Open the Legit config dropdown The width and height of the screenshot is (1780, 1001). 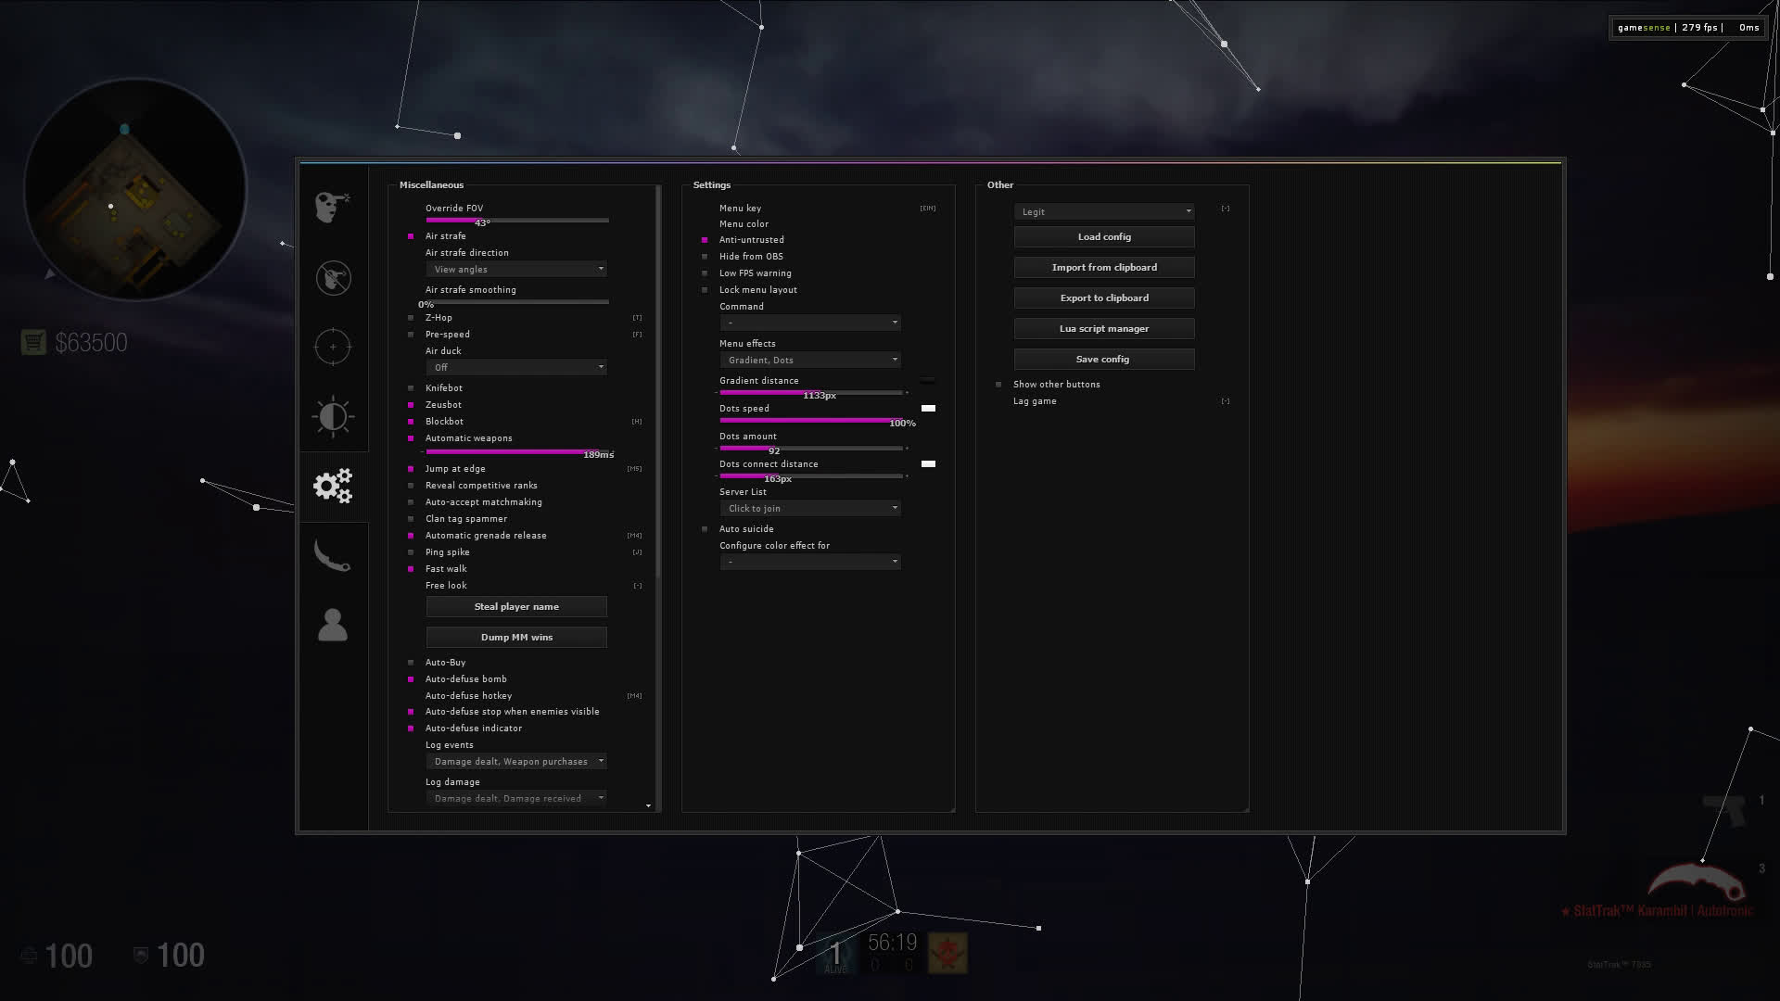click(1103, 212)
